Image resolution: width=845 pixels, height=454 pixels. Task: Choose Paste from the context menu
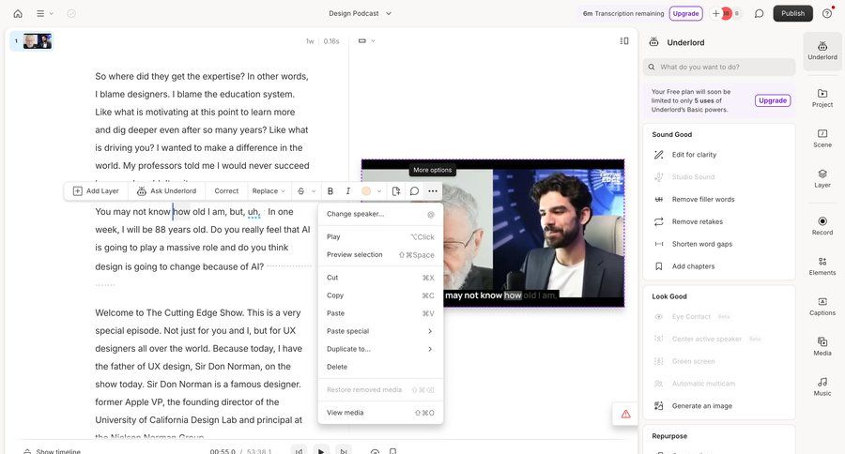380,313
